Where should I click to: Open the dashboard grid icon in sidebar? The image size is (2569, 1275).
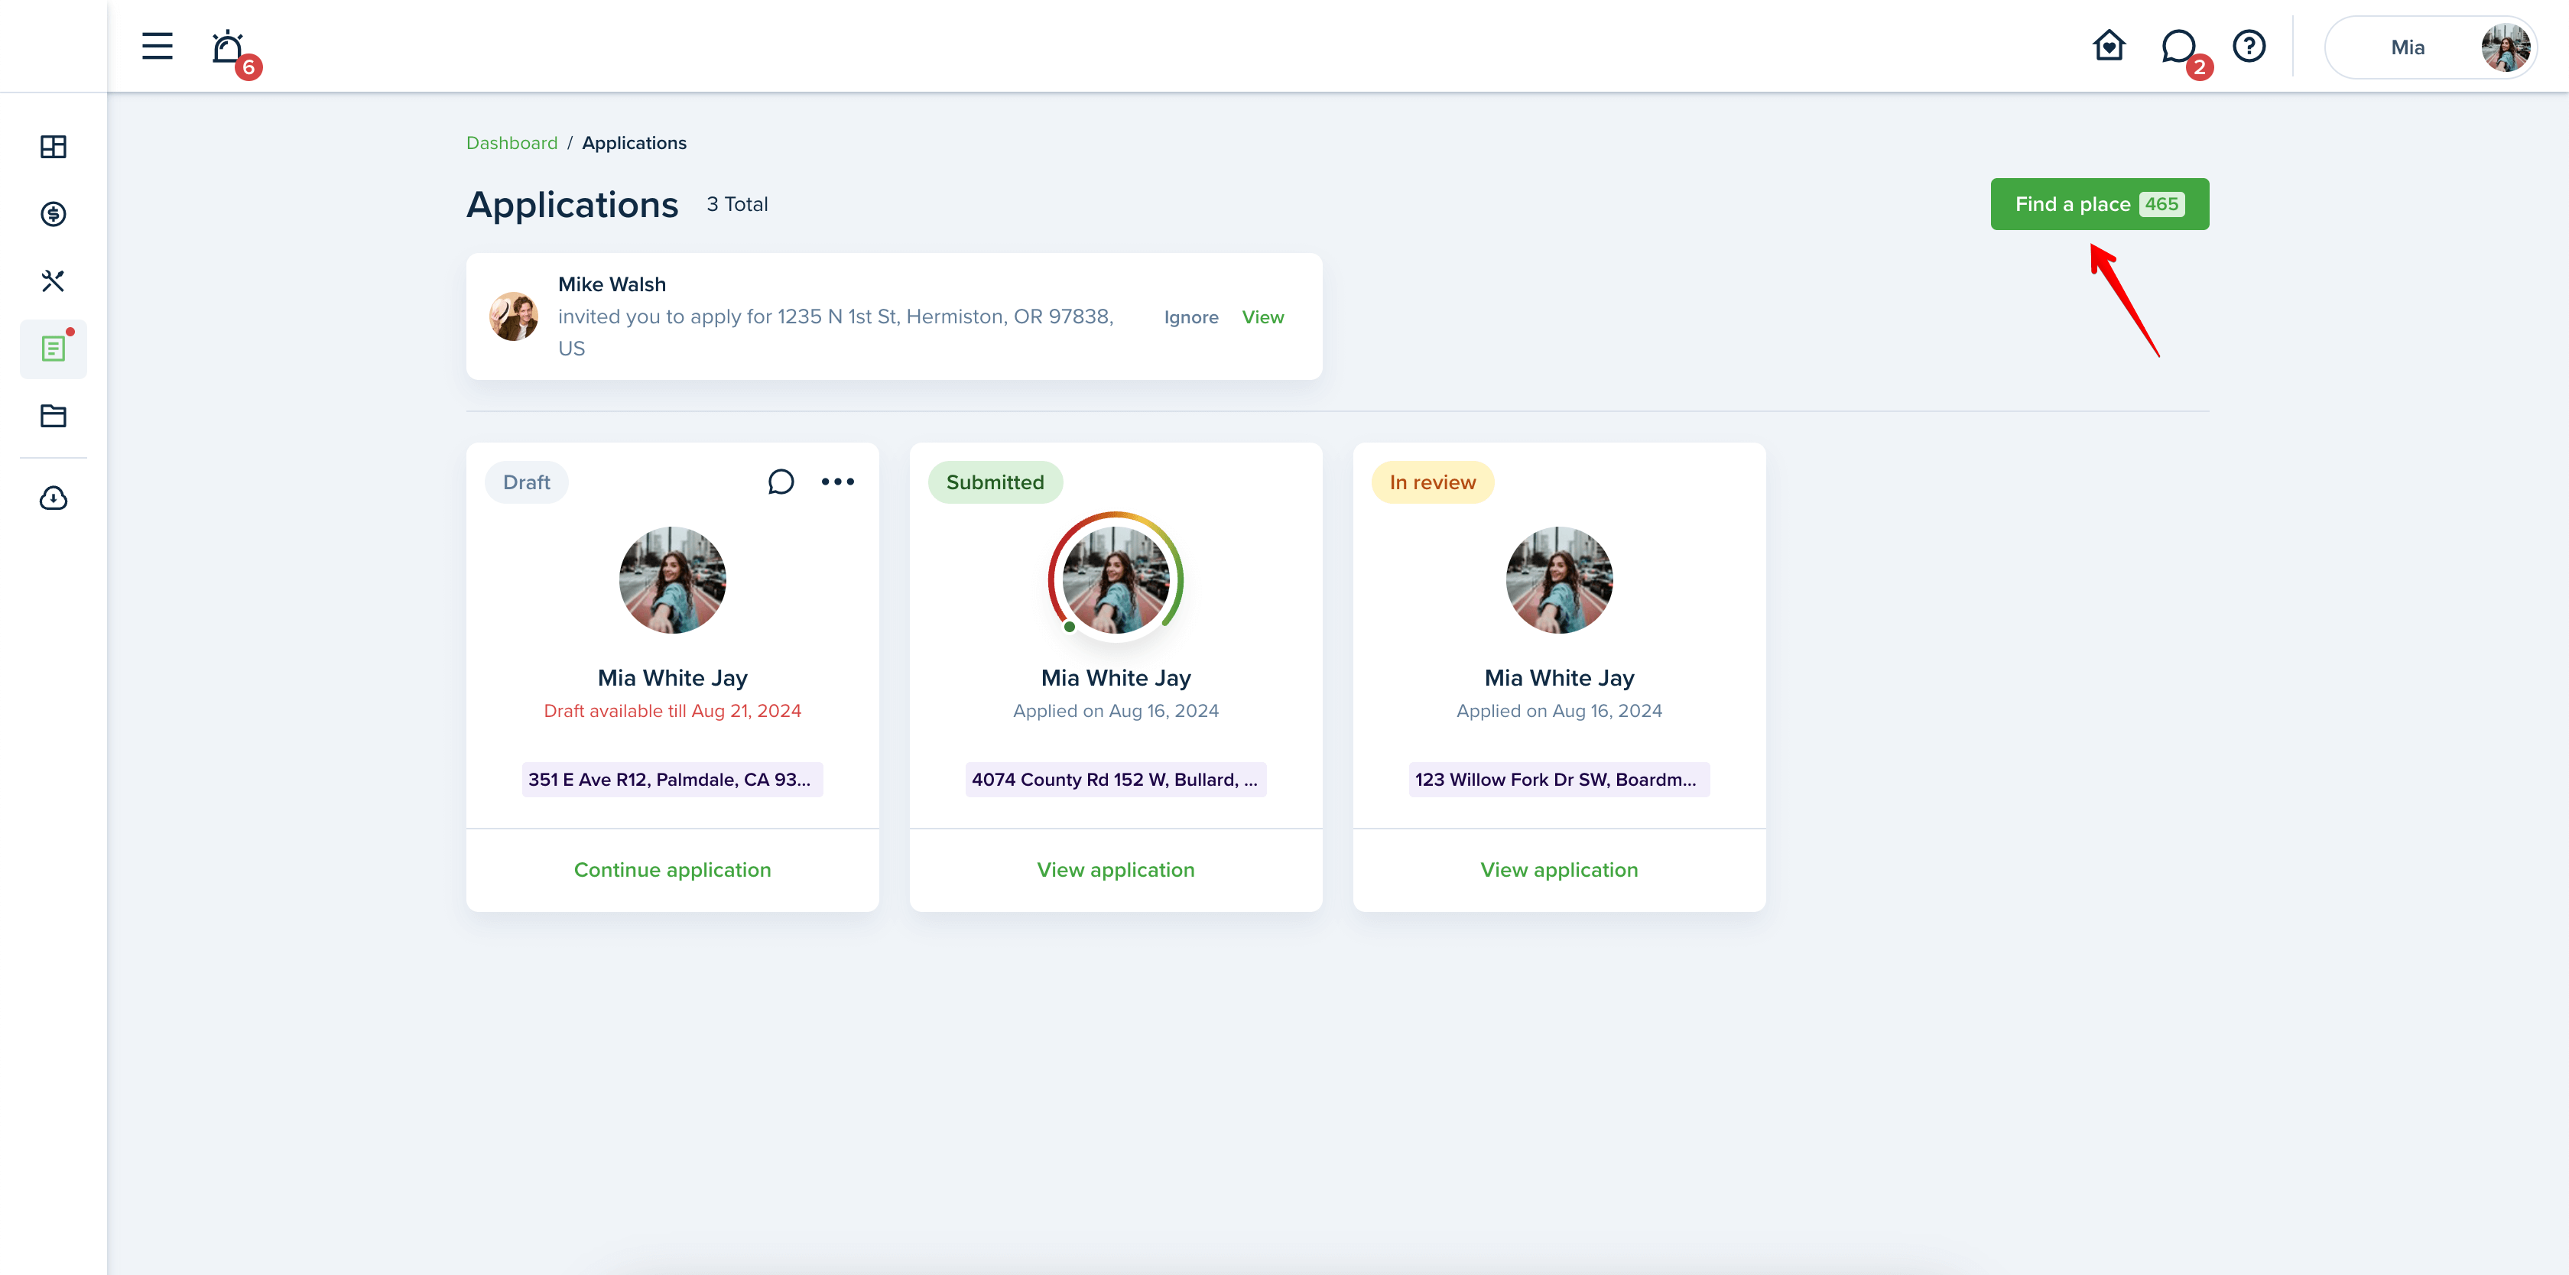coord(53,147)
